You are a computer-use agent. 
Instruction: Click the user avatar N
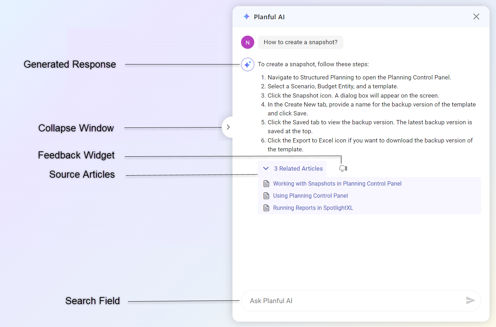[247, 42]
